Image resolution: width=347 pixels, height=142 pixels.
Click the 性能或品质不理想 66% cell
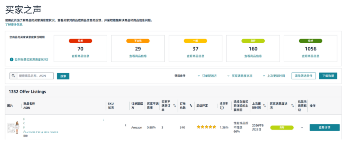(241, 127)
